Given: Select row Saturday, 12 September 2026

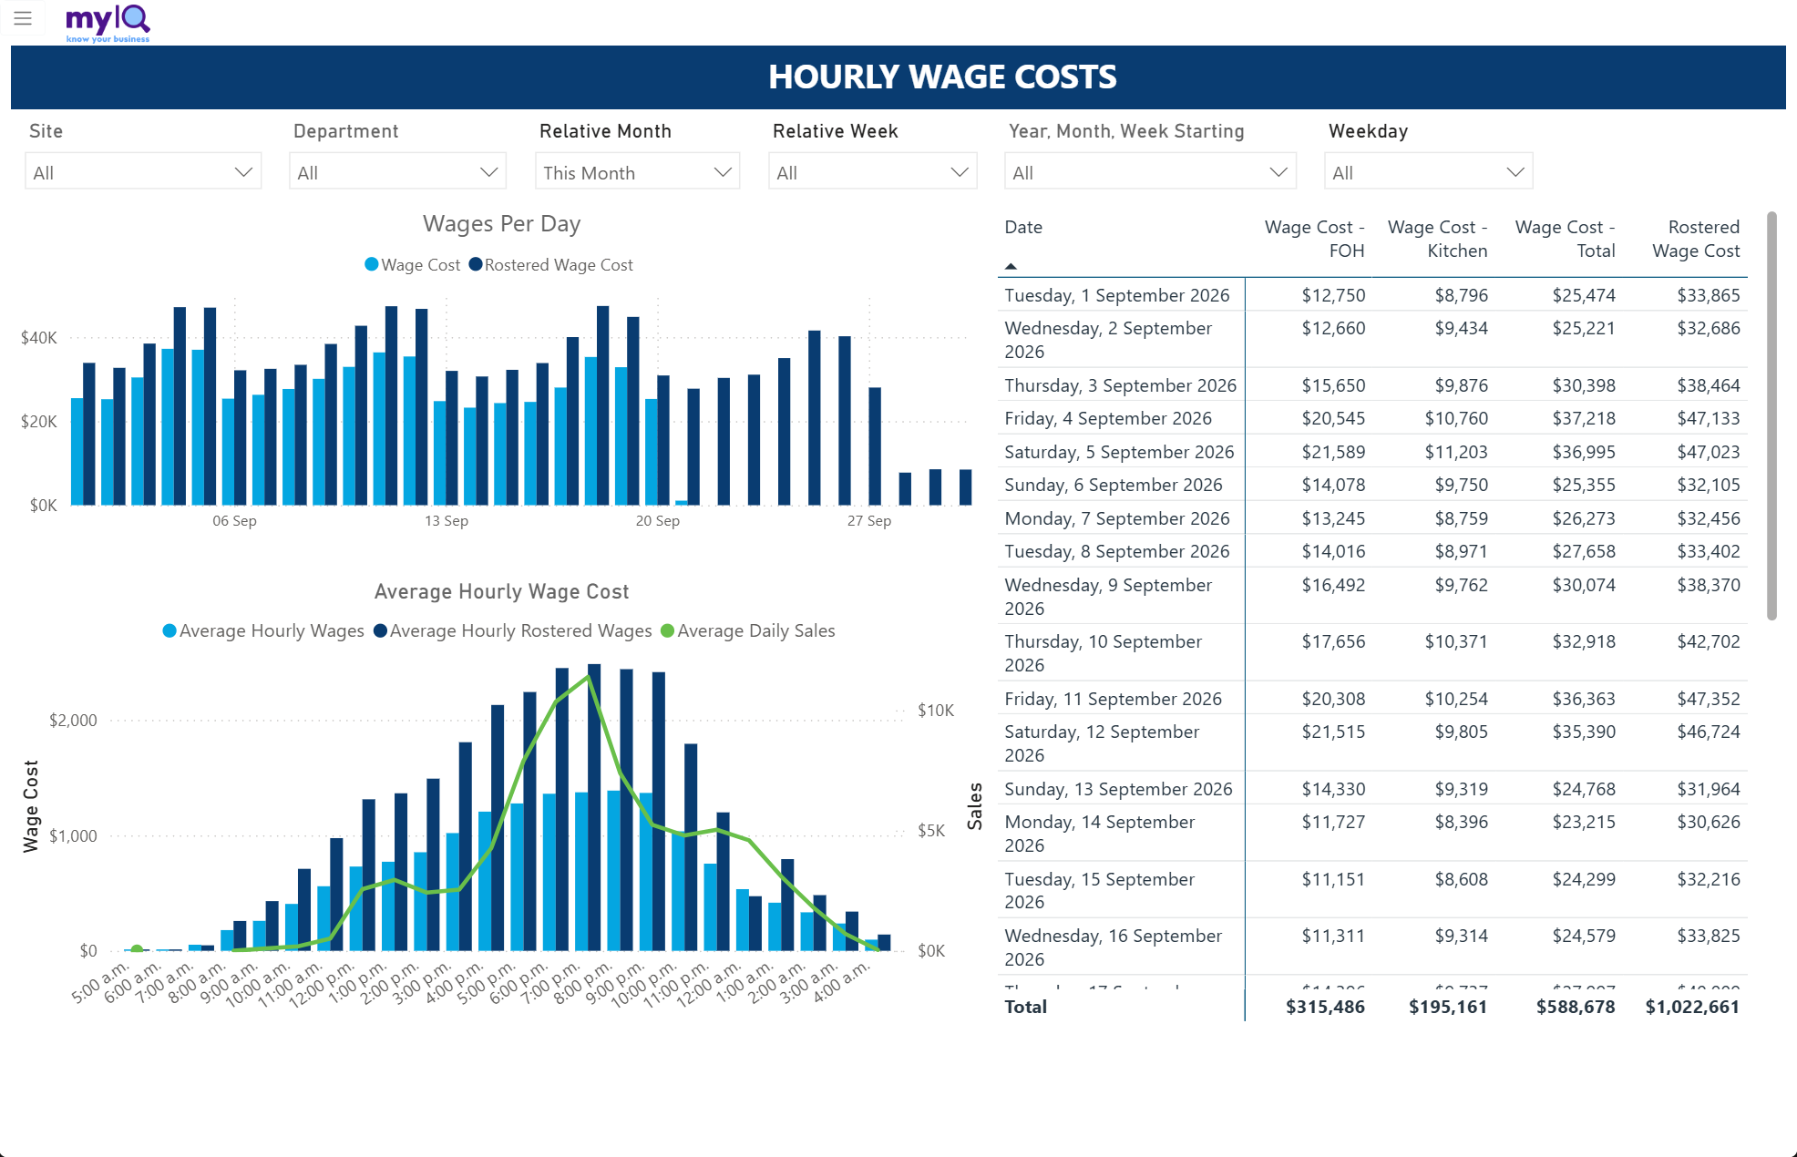Looking at the screenshot, I should coord(1372,742).
